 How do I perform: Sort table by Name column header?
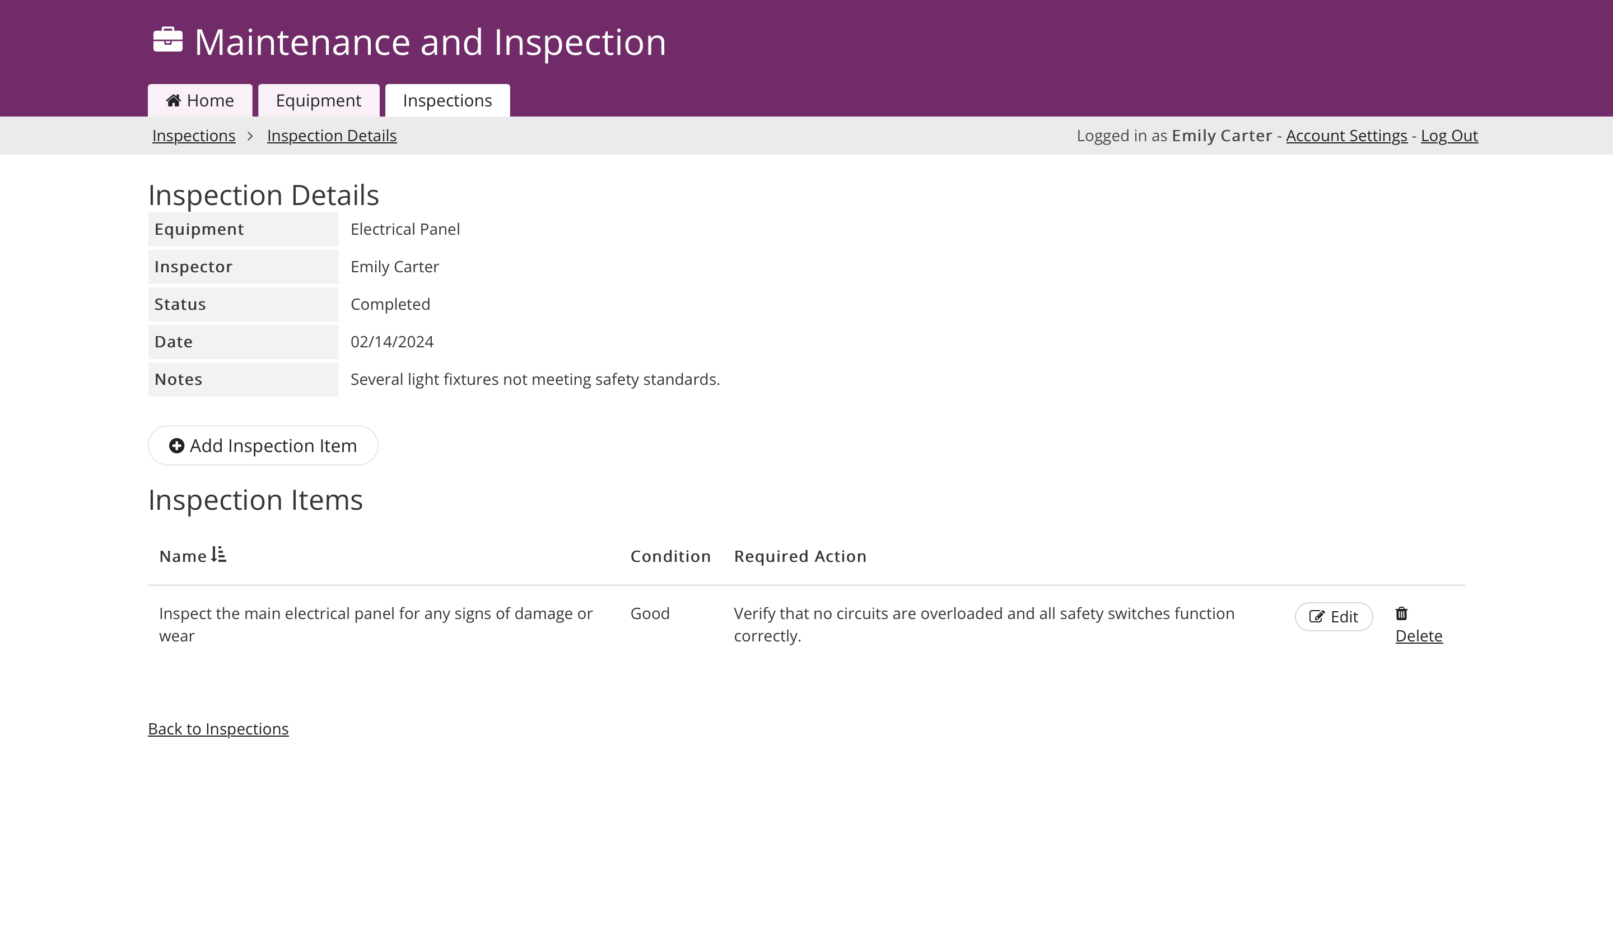[183, 556]
